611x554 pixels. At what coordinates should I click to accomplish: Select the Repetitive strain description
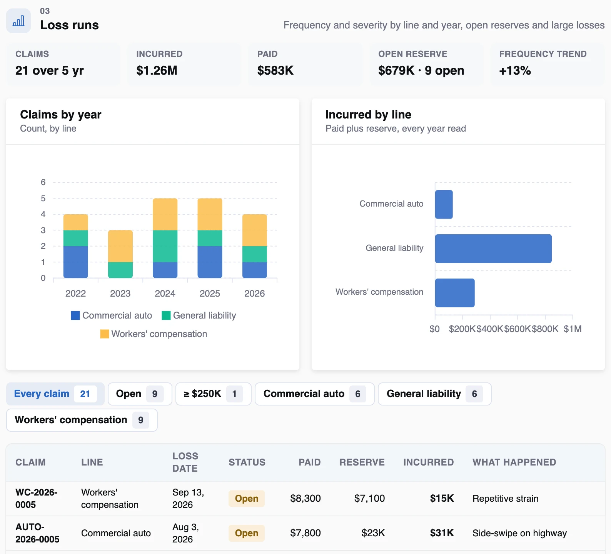point(506,499)
